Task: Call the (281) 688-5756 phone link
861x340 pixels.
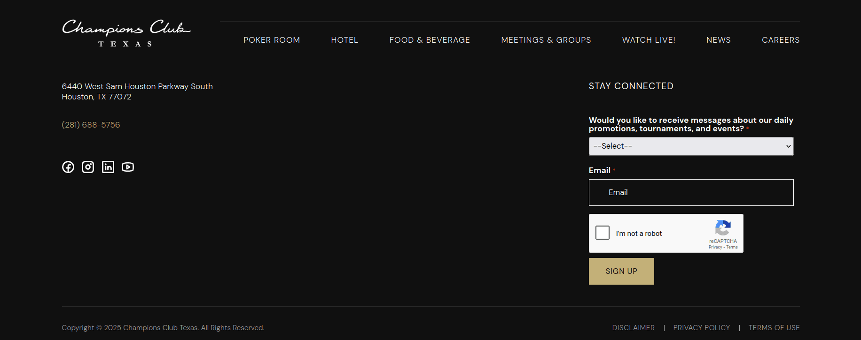Action: [91, 125]
